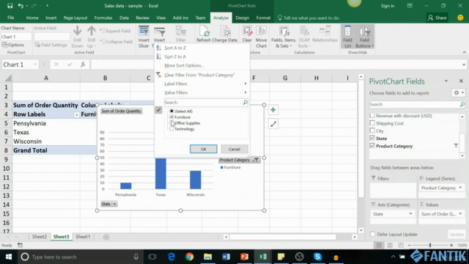
Task: Click the PivotChart Options button
Action: (x=13, y=45)
